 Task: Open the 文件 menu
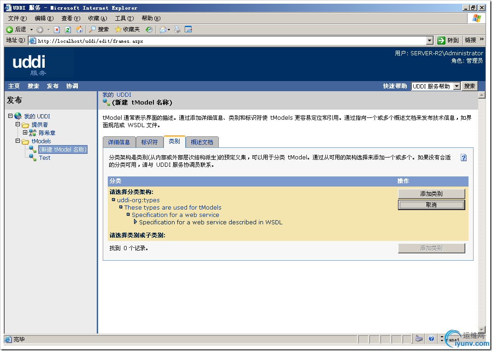(17, 18)
